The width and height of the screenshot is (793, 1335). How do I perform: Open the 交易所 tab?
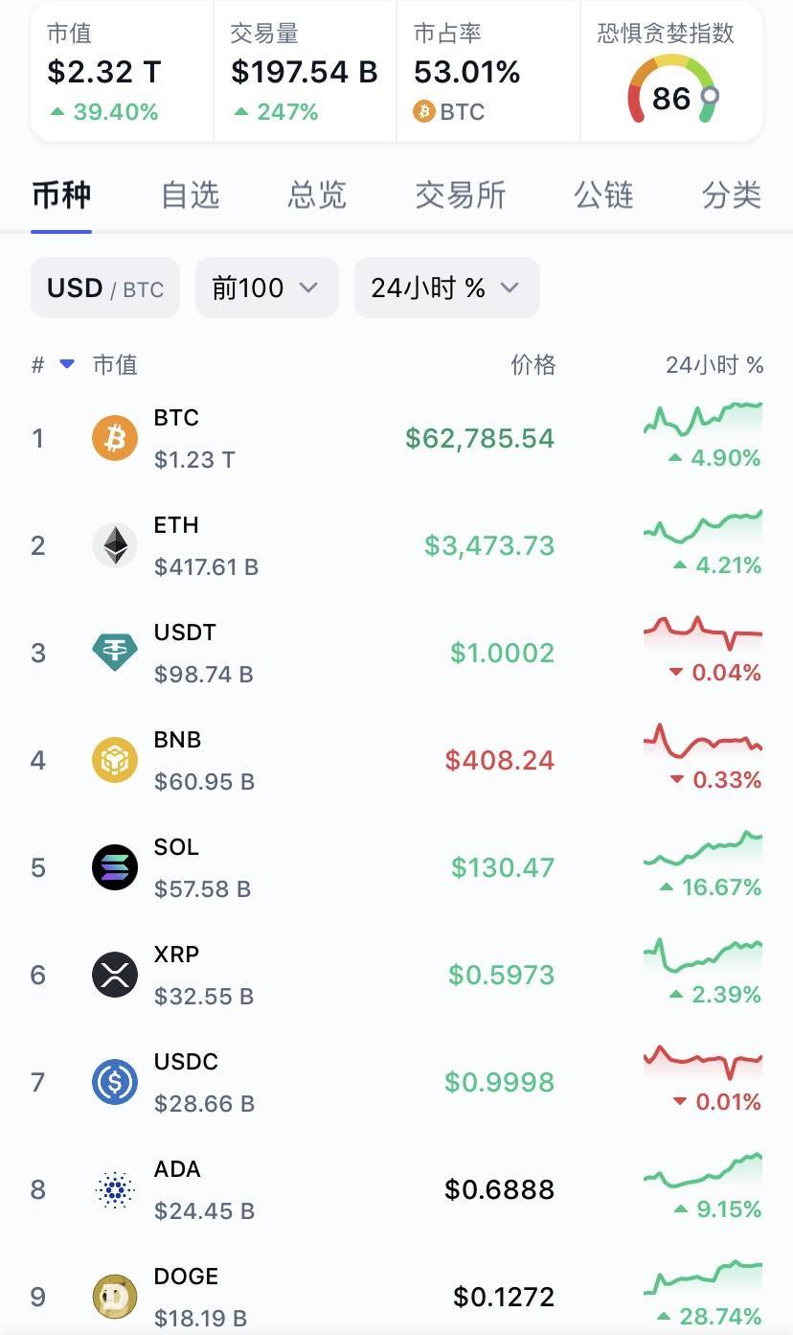click(x=460, y=196)
